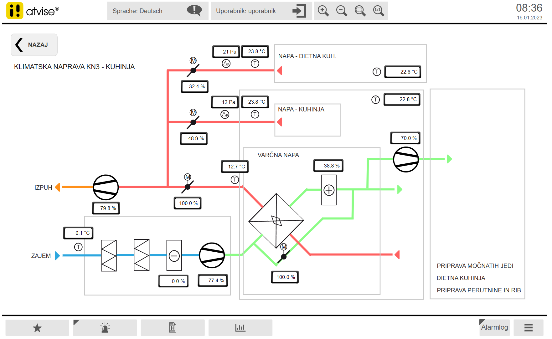552x339 pixels.
Task: Toggle the damper above the 32.4 % value
Action: [193, 70]
